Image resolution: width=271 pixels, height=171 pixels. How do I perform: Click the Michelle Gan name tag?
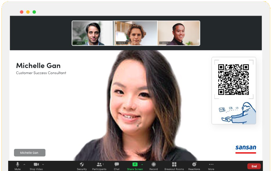tap(29, 153)
